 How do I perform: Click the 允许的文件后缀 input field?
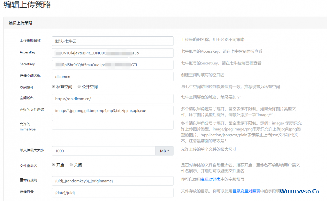click(112, 110)
